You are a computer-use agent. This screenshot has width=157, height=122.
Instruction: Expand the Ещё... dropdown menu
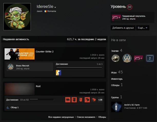pos(142,28)
